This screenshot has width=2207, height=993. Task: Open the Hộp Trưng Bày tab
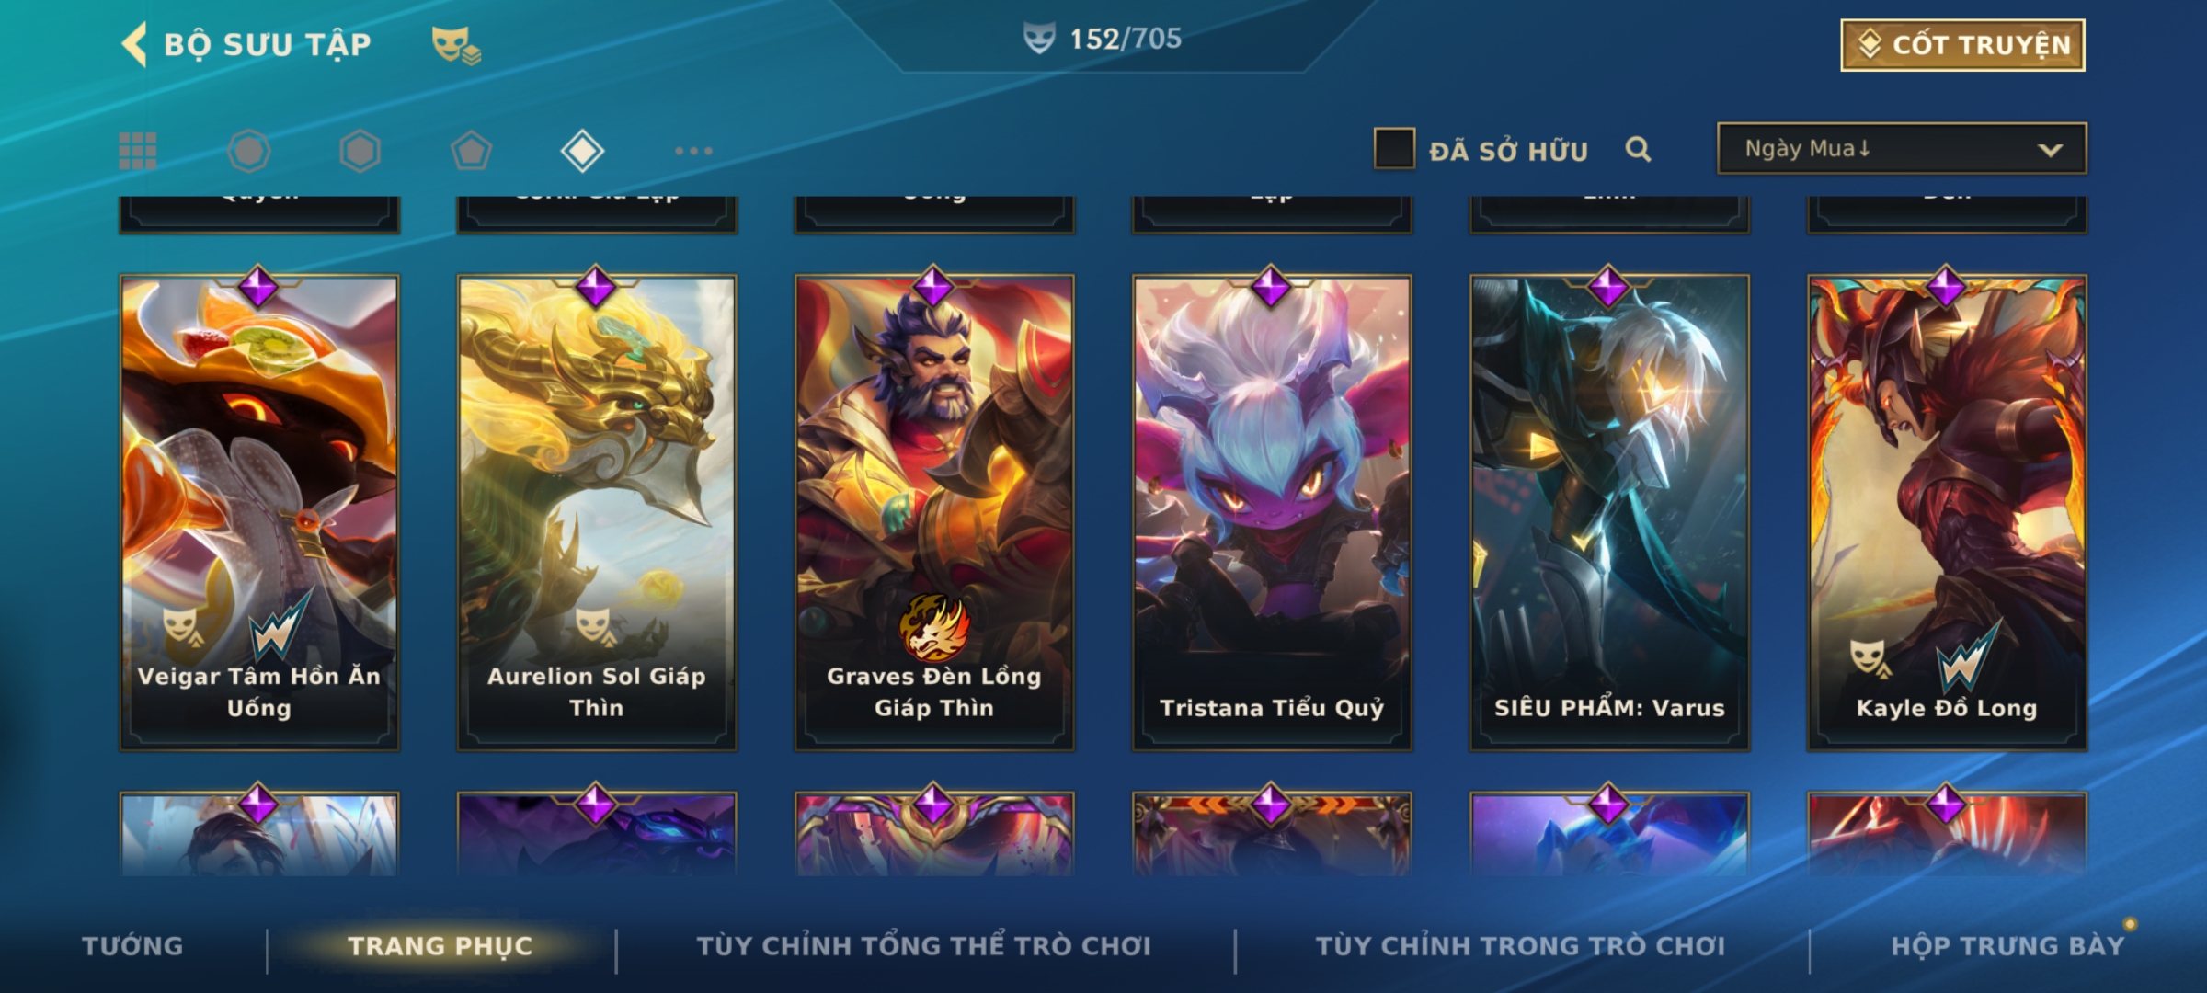2007,946
